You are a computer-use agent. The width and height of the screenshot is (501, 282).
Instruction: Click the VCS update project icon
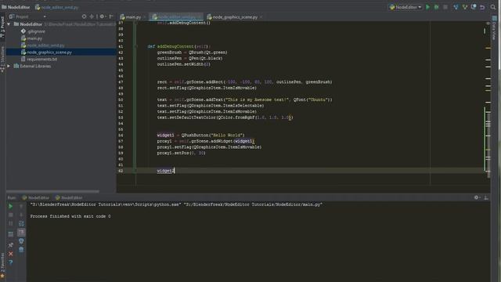tap(456, 7)
